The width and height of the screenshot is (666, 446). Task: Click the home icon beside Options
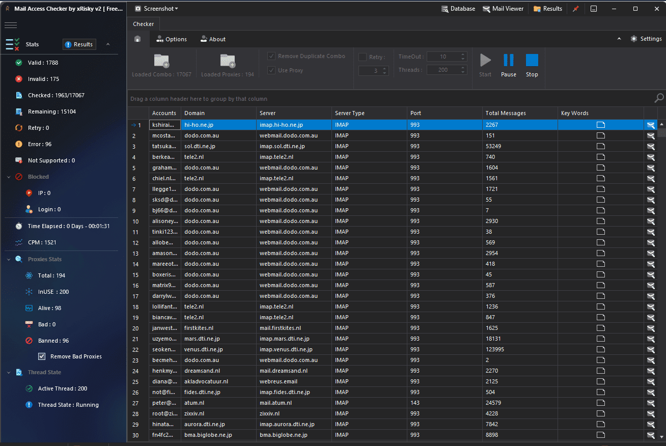point(137,39)
